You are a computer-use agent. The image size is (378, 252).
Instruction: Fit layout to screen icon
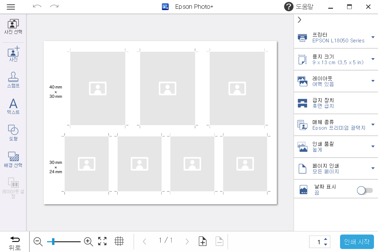coord(102,241)
